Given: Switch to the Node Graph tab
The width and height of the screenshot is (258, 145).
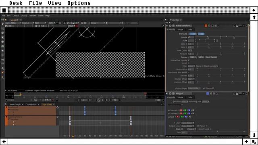Looking at the screenshot, I should point(15,104).
